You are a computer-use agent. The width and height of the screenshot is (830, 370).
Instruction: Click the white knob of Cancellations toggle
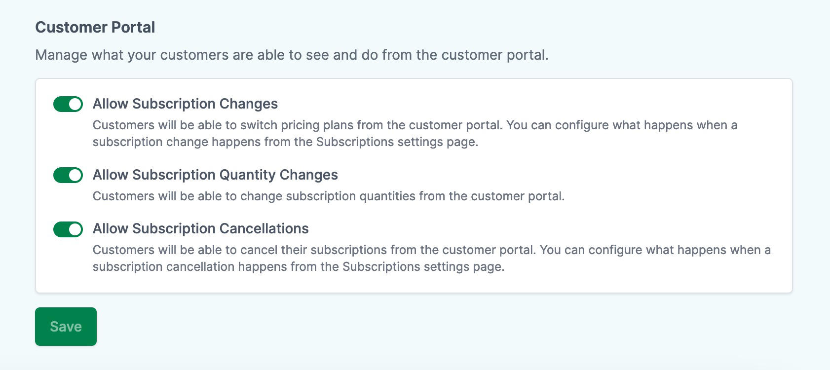point(75,229)
